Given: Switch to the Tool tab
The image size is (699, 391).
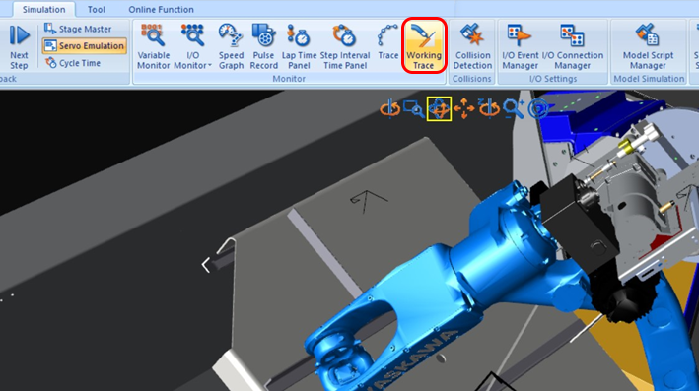Looking at the screenshot, I should click(96, 9).
